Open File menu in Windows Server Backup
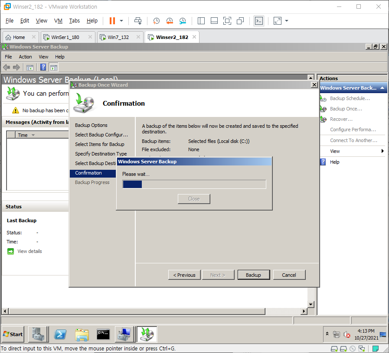389x353 pixels. click(x=8, y=57)
